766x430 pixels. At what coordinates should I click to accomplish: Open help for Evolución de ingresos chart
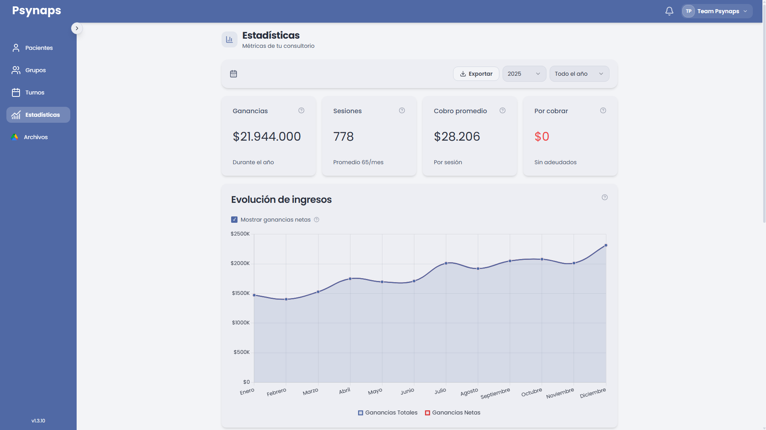(x=605, y=197)
